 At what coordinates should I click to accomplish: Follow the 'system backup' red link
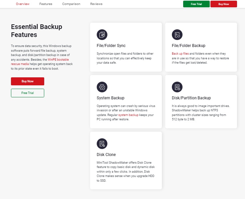pyautogui.click(x=128, y=115)
